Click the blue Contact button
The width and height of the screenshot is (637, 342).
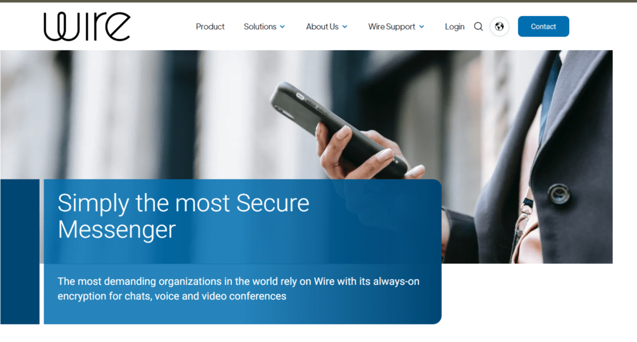543,26
